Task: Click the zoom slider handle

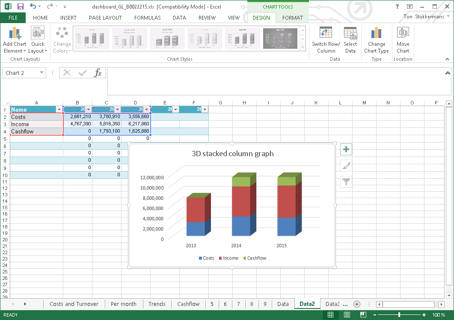Action: click(x=399, y=314)
